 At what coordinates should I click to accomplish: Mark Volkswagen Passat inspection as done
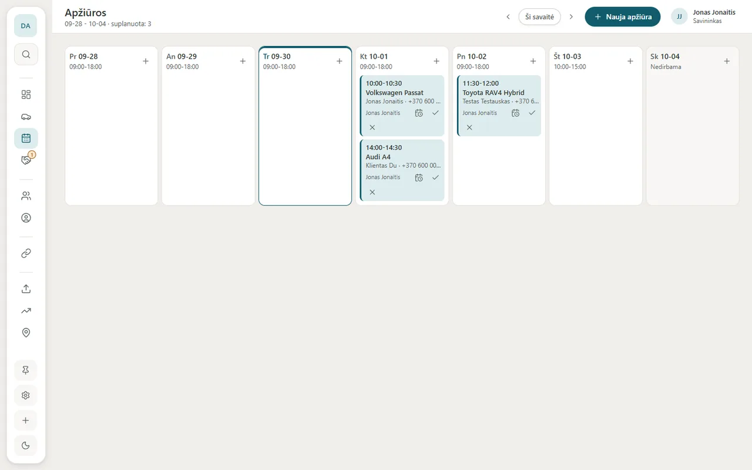click(x=435, y=113)
